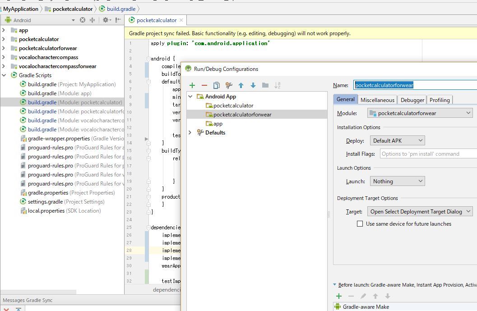Screen dimensions: 477x311
Task: Click the Install Flags input field
Action: click(428, 154)
